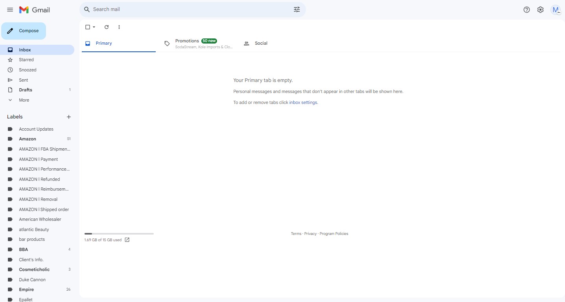Click the Amazon label tag icon
565x302 pixels.
click(x=10, y=139)
